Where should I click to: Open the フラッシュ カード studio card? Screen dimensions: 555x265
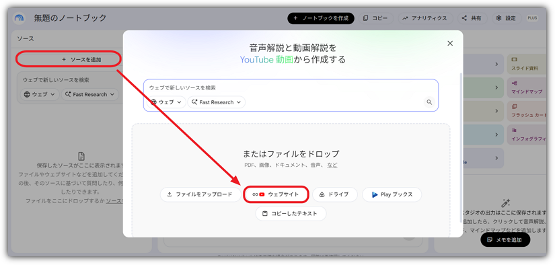527,111
